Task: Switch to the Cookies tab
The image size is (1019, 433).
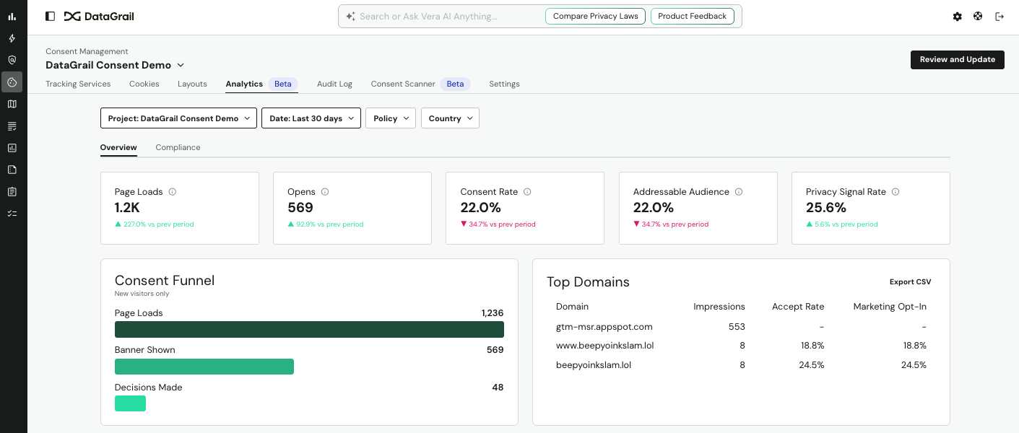Action: point(144,84)
